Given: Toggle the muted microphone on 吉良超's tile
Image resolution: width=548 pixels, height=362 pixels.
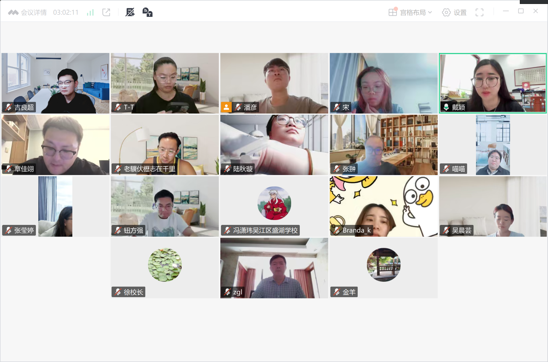Looking at the screenshot, I should click(9, 107).
